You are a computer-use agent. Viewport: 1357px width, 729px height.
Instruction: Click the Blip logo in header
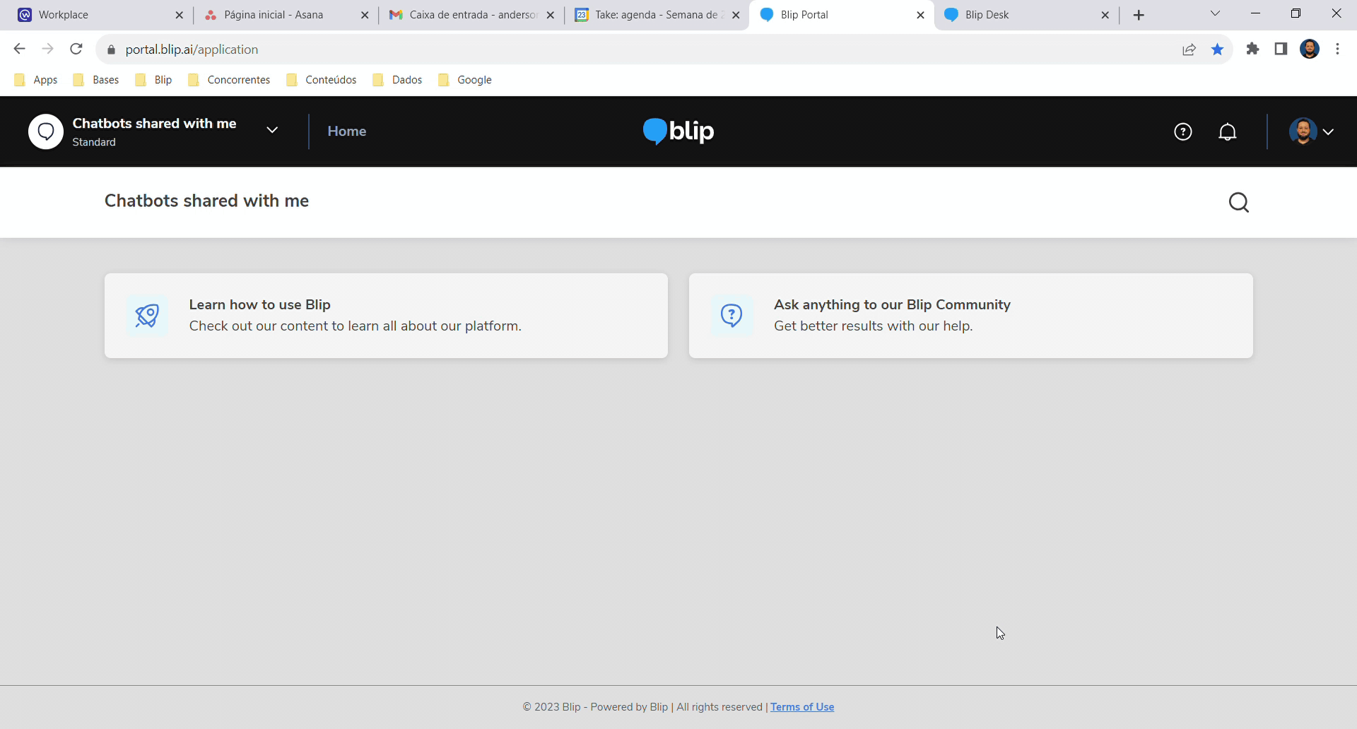click(678, 131)
